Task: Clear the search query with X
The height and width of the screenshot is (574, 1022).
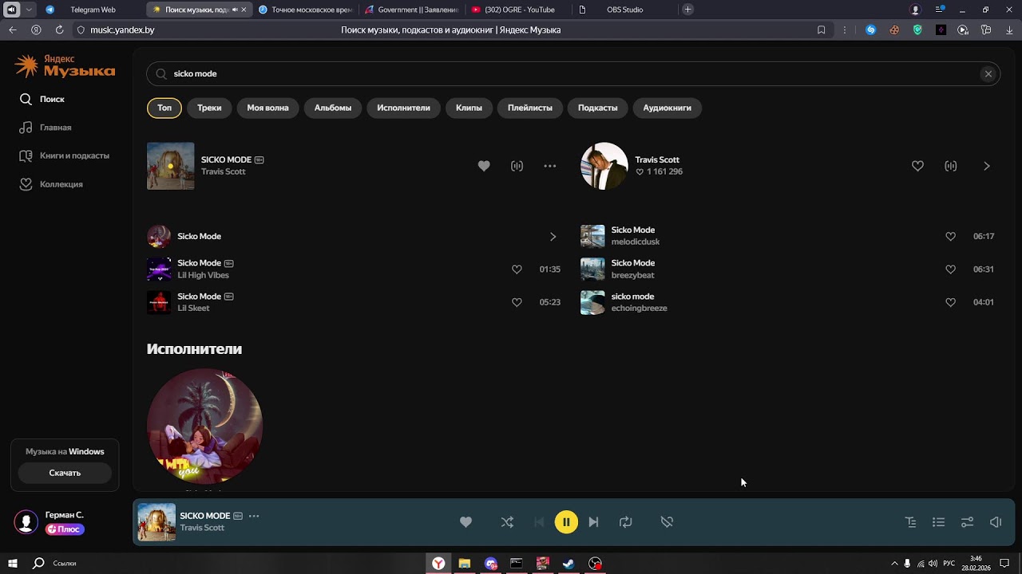Action: 988,73
